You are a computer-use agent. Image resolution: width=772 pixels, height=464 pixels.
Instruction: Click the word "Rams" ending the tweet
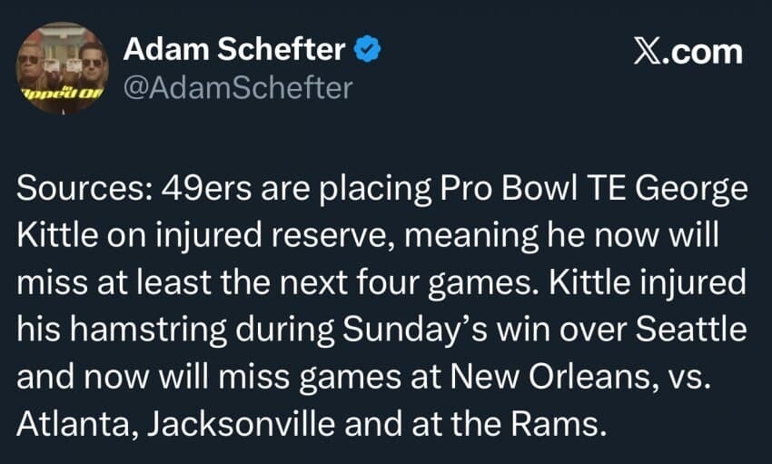coord(558,424)
